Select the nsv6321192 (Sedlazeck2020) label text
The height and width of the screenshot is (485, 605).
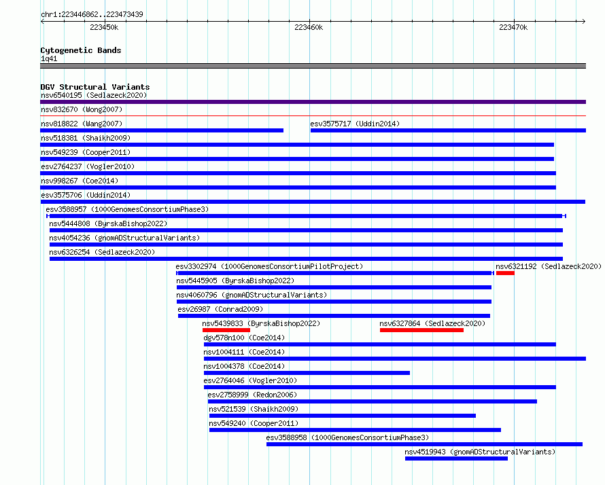[x=549, y=266]
